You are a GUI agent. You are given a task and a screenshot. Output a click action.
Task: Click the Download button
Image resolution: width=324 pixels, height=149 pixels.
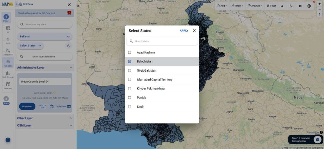pyautogui.click(x=27, y=107)
